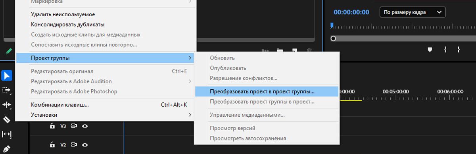Click the New Item icon in Project panel
This screenshot has width=476, height=154.
pos(295,50)
